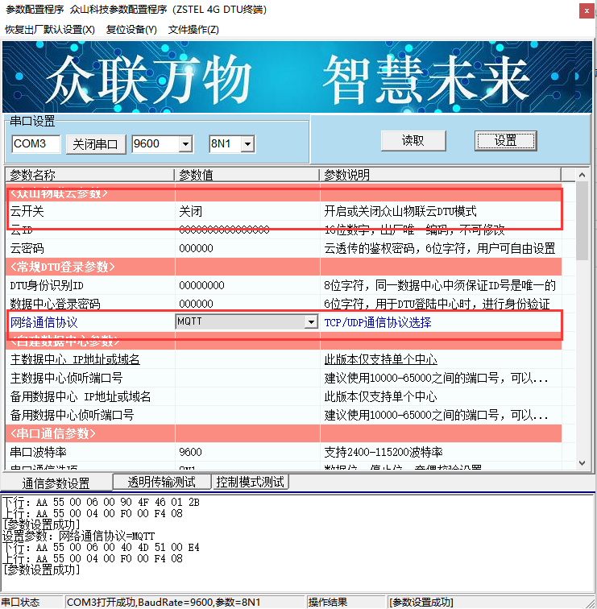The height and width of the screenshot is (609, 597).
Task: Click the 9600 value of 串口波特率
Action: pyautogui.click(x=190, y=452)
